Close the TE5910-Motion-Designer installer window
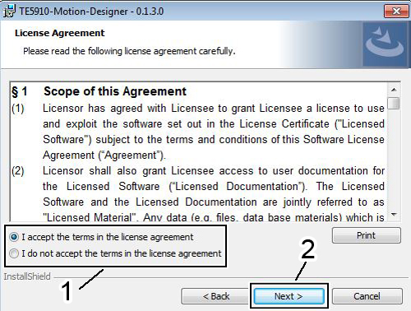The image size is (411, 311). pyautogui.click(x=396, y=12)
